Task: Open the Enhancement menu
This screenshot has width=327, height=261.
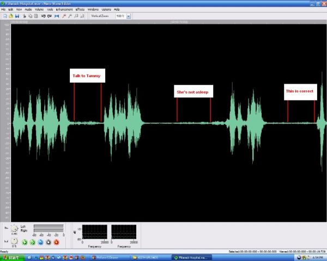Action: [63, 10]
